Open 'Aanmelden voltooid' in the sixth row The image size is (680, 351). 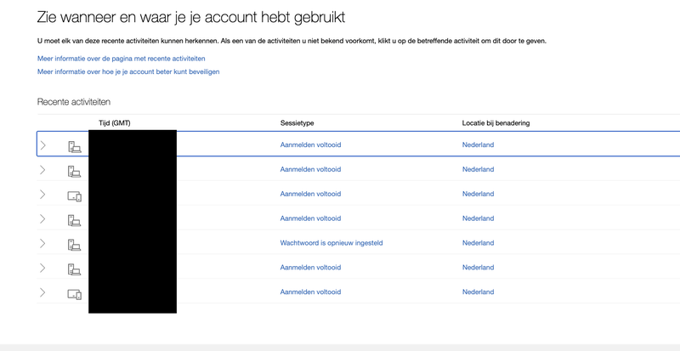point(310,267)
